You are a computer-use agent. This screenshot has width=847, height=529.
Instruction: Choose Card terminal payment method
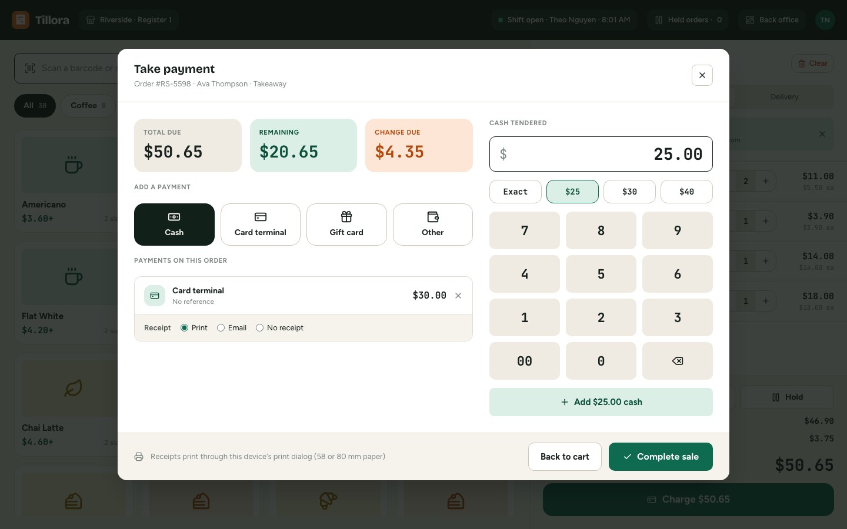[261, 225]
